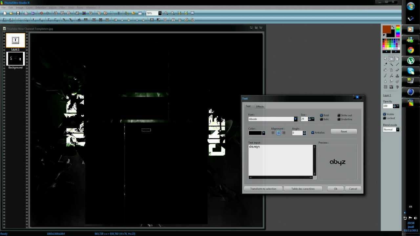
Task: Open uTorrent from the sidebar
Action: 411,61
